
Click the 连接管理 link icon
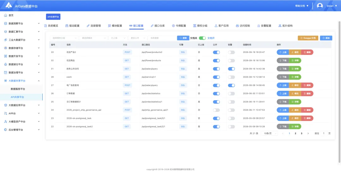pyautogui.click(x=88, y=26)
